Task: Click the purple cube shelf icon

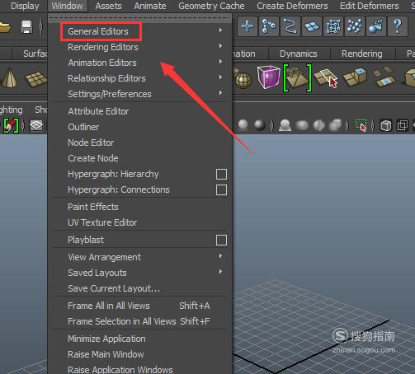Action: (x=268, y=77)
